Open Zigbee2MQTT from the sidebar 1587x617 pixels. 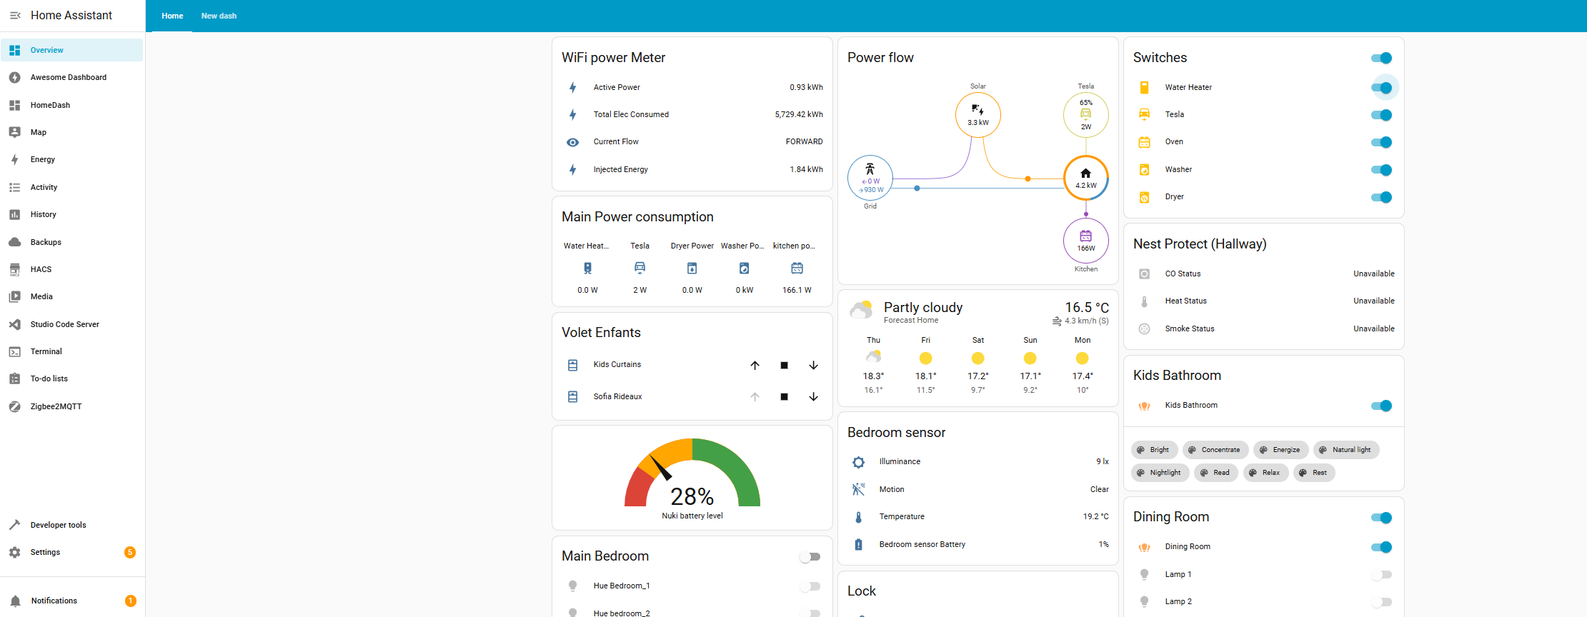click(56, 406)
